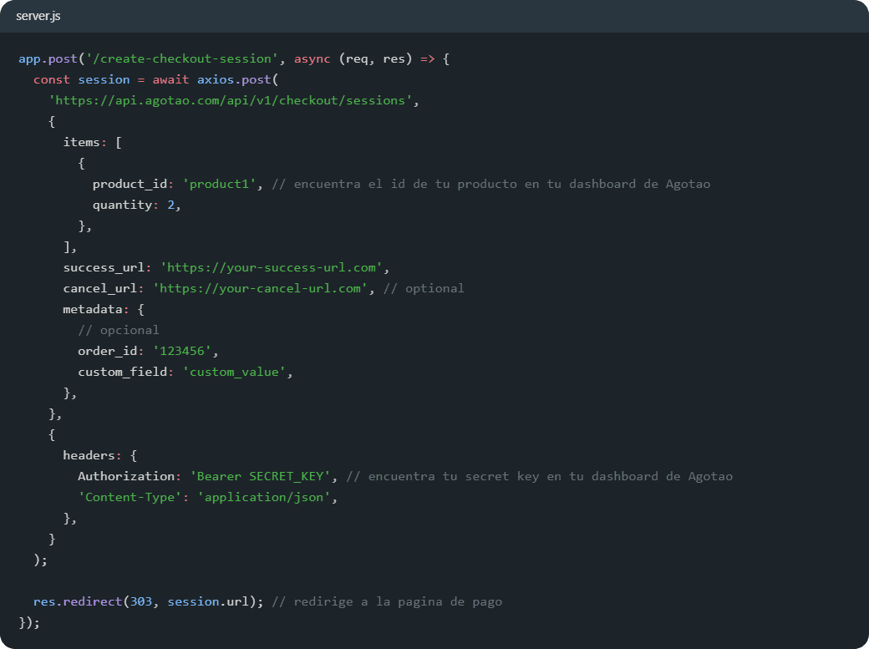Select the server.js file tab
This screenshot has height=649, width=869.
coord(38,16)
